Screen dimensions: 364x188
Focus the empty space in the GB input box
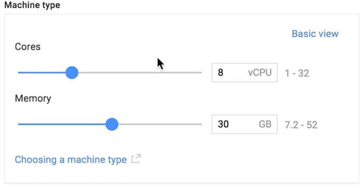click(x=244, y=124)
